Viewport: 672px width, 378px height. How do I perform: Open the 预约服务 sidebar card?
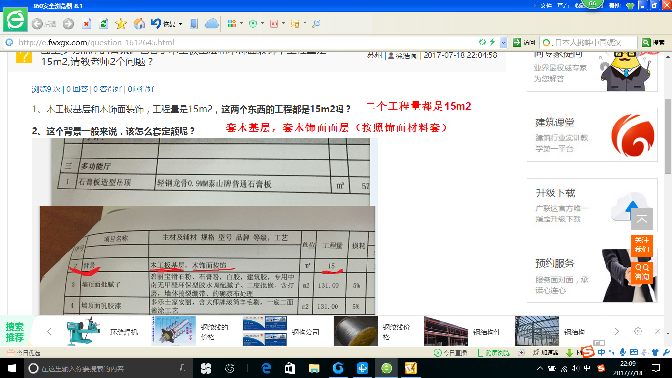click(x=592, y=276)
